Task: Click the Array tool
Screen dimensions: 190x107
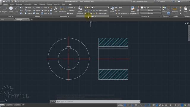Action: pyautogui.click(x=44, y=13)
